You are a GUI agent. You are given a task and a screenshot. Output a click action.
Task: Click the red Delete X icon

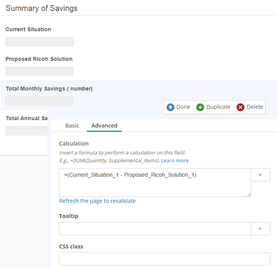point(240,107)
